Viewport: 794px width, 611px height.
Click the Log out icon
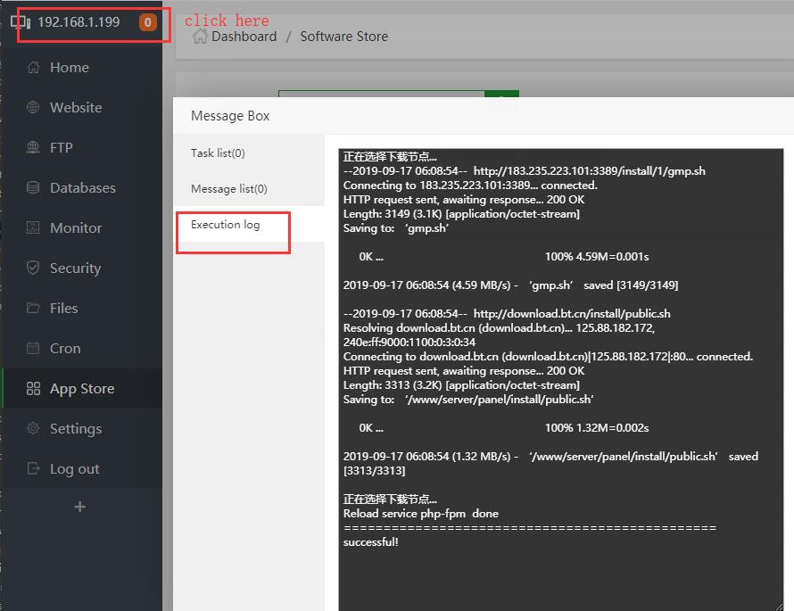[33, 468]
